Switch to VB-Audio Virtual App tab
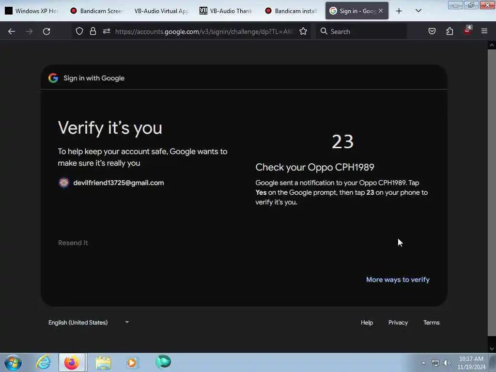The width and height of the screenshot is (496, 372). tap(161, 11)
